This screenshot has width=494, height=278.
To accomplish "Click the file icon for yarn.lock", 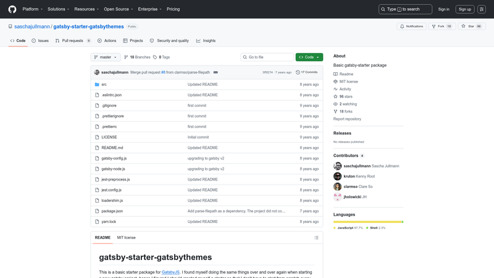I will tap(97, 222).
